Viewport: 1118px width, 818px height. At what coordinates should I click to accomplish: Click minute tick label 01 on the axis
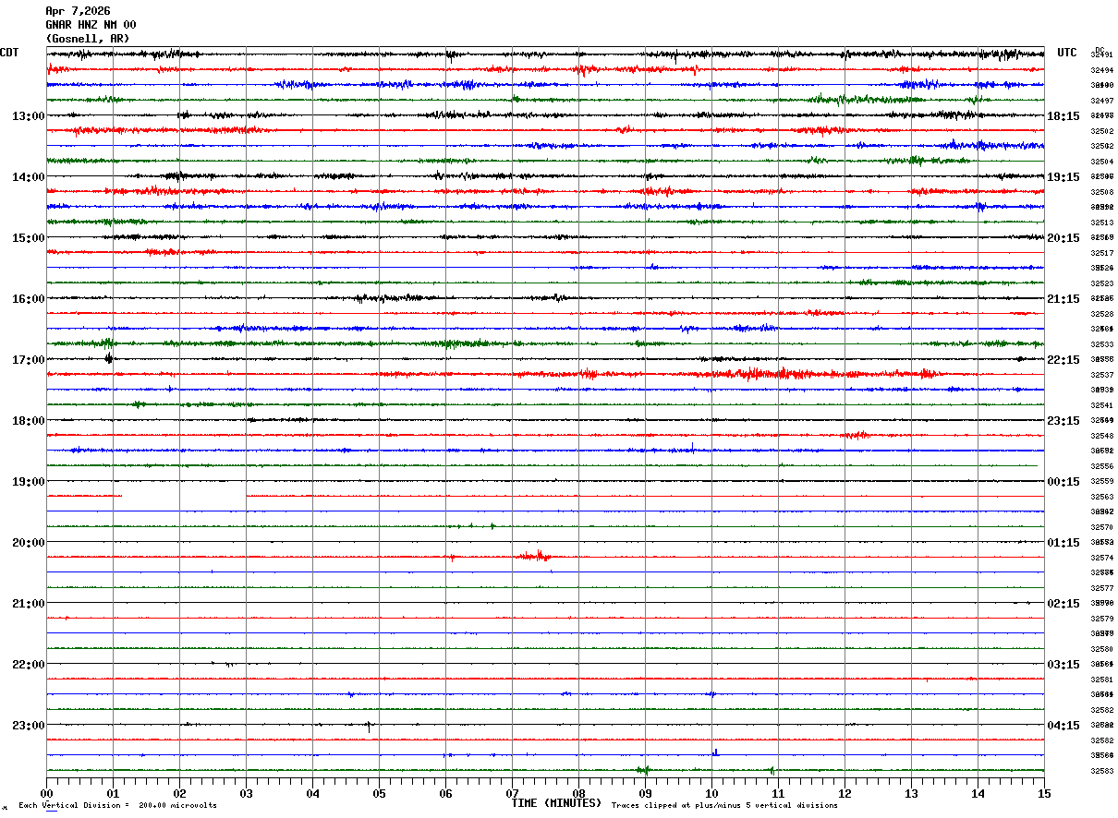coord(113,793)
